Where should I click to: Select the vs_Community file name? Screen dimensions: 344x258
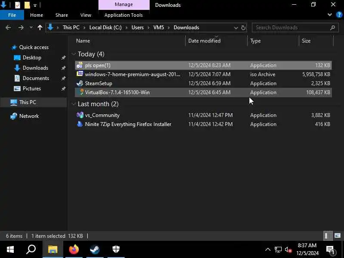tap(102, 115)
